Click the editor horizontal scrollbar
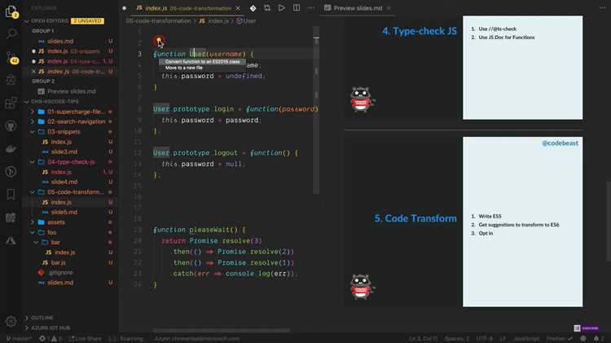The height and width of the screenshot is (343, 611). click(x=222, y=330)
